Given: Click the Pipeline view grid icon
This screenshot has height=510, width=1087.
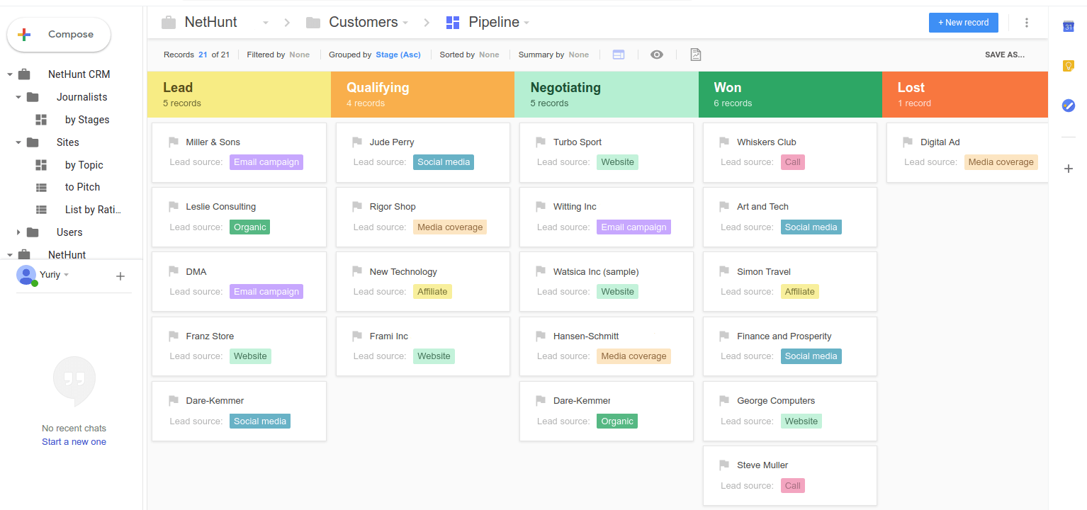Looking at the screenshot, I should 453,23.
